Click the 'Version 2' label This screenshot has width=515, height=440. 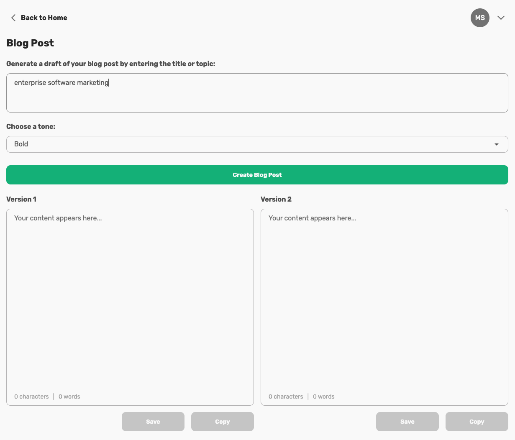coord(276,199)
